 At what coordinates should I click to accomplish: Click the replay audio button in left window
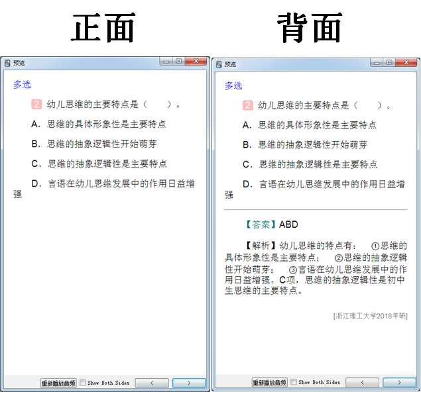(58, 383)
